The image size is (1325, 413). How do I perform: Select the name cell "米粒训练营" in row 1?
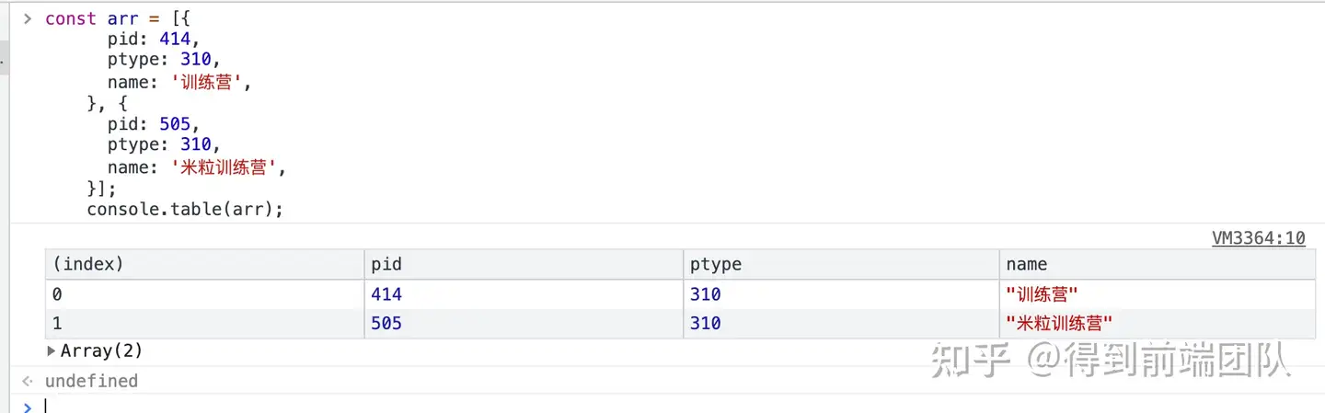coord(1059,324)
